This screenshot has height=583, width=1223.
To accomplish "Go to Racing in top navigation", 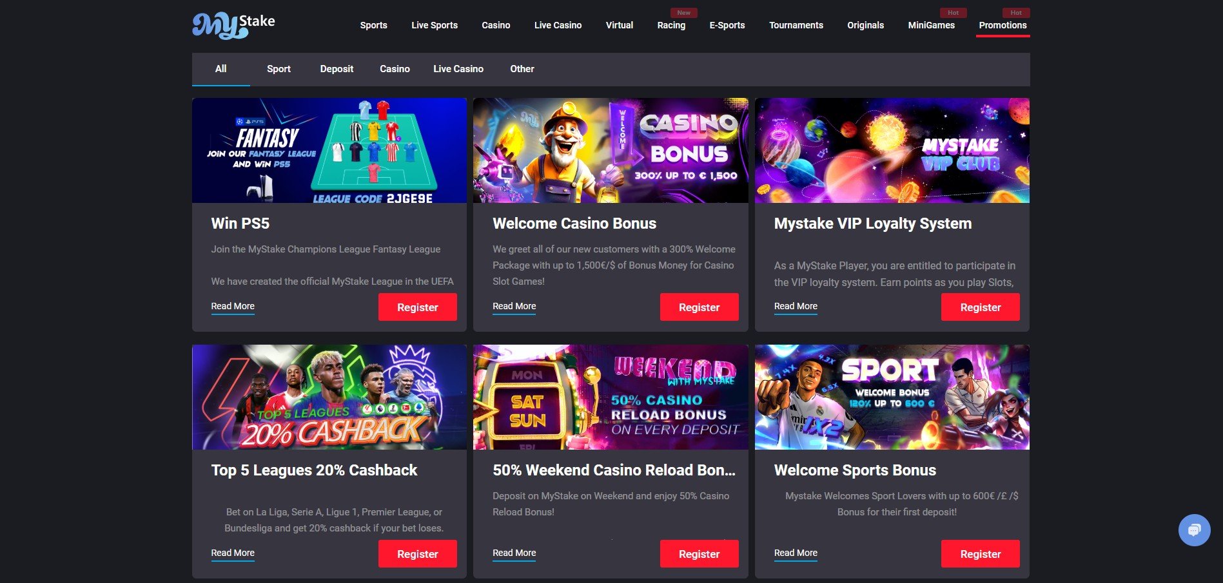I will (671, 25).
